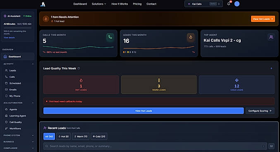Select the Hot (8) leads filter

point(64,136)
